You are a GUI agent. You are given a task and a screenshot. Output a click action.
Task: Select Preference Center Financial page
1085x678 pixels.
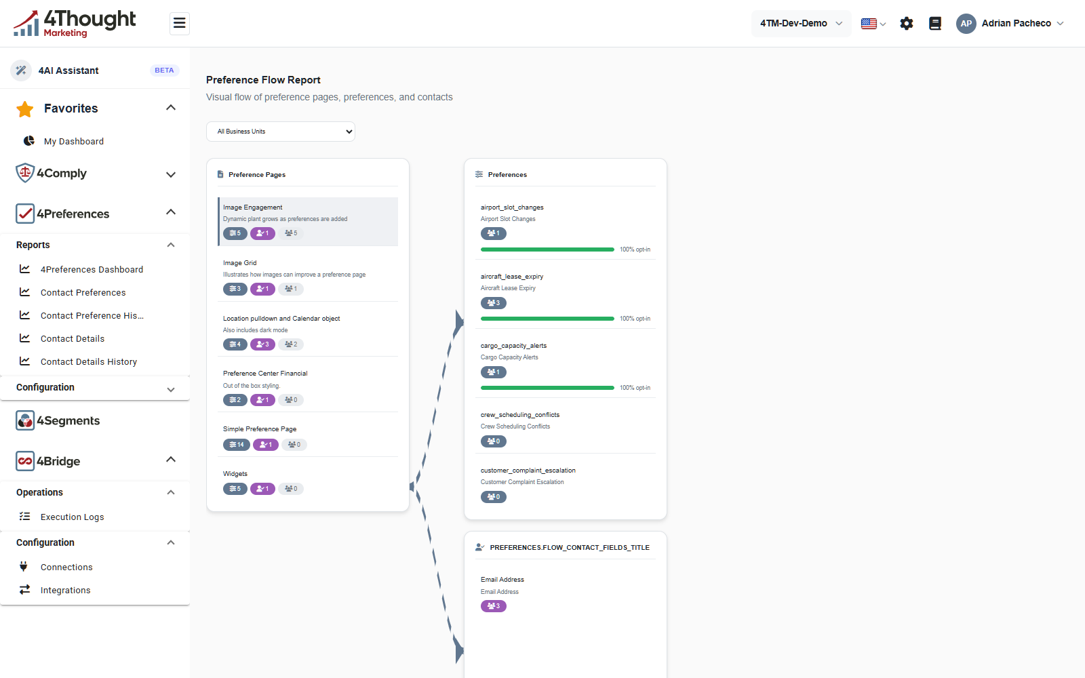point(308,387)
